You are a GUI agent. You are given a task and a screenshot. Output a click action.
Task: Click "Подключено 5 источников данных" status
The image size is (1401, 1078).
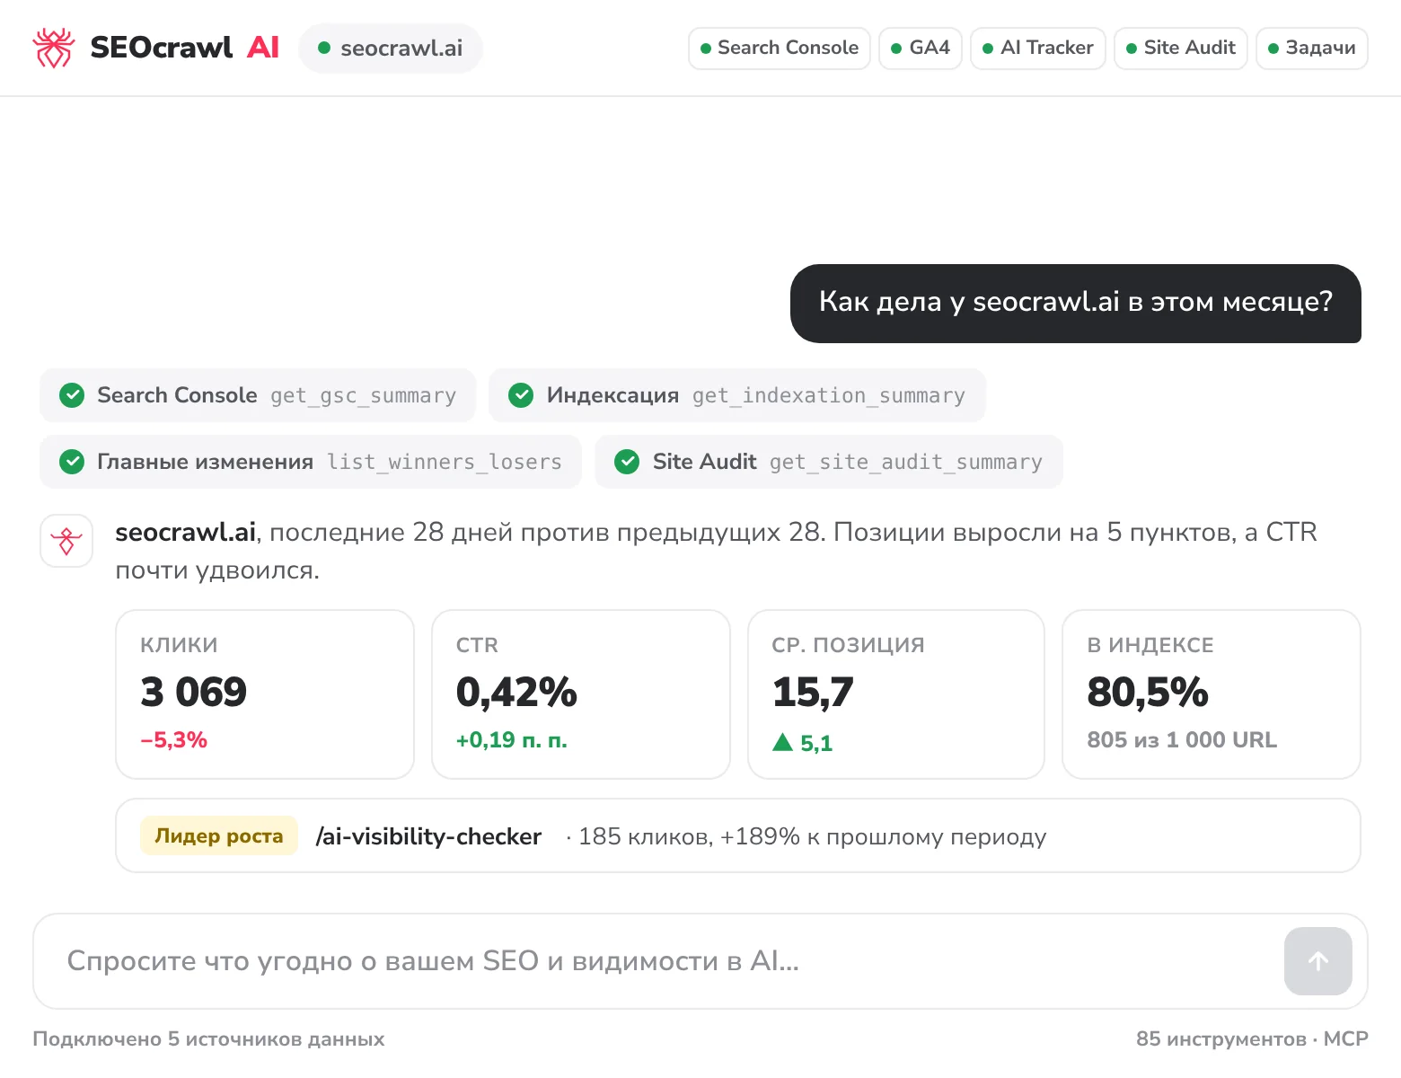(x=208, y=1039)
